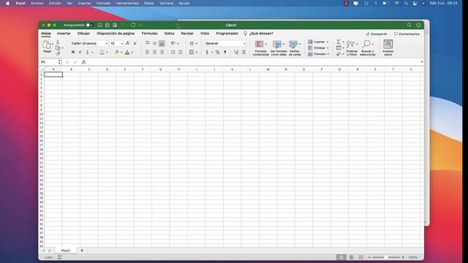Expand the formula bar arrow
The height and width of the screenshot is (263, 468).
(x=422, y=61)
